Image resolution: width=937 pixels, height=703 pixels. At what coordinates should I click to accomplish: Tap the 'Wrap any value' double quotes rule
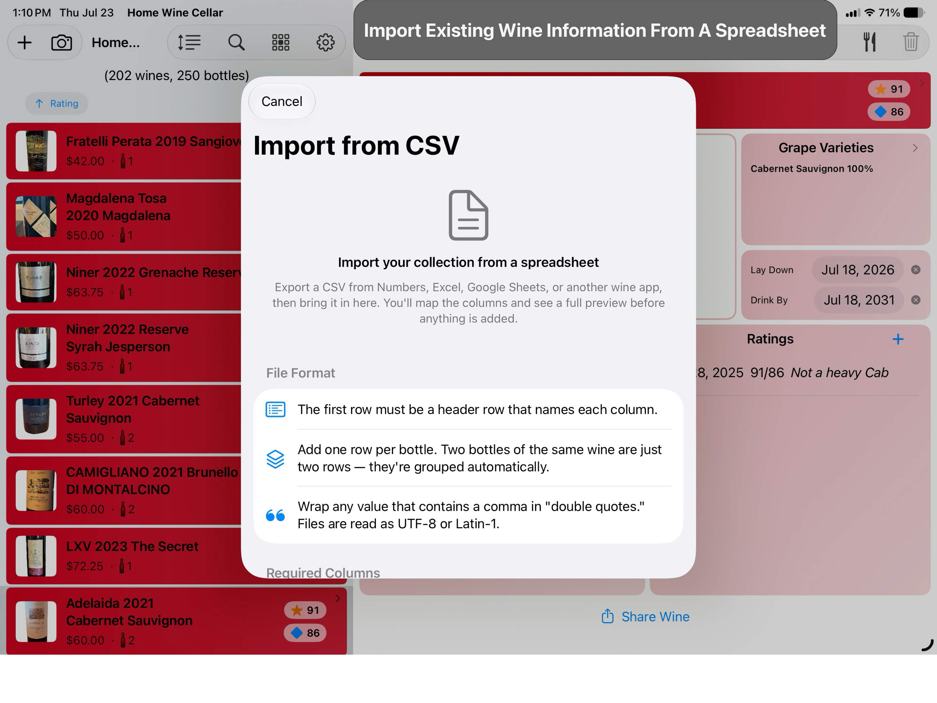pos(471,515)
